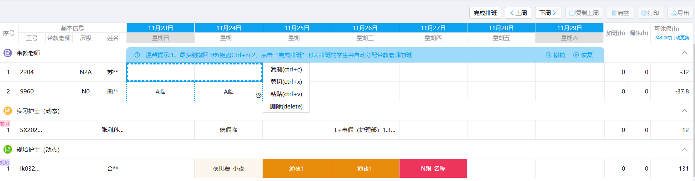Go to the previous week with 上周

point(518,13)
